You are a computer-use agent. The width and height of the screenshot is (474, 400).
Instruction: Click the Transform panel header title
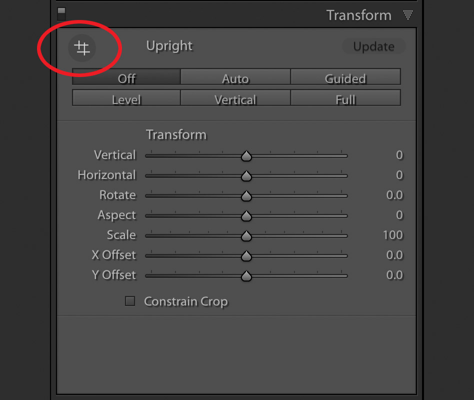(x=358, y=15)
